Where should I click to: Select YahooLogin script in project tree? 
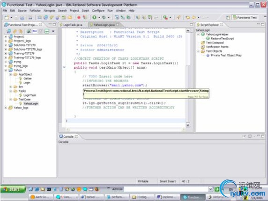[31, 103]
